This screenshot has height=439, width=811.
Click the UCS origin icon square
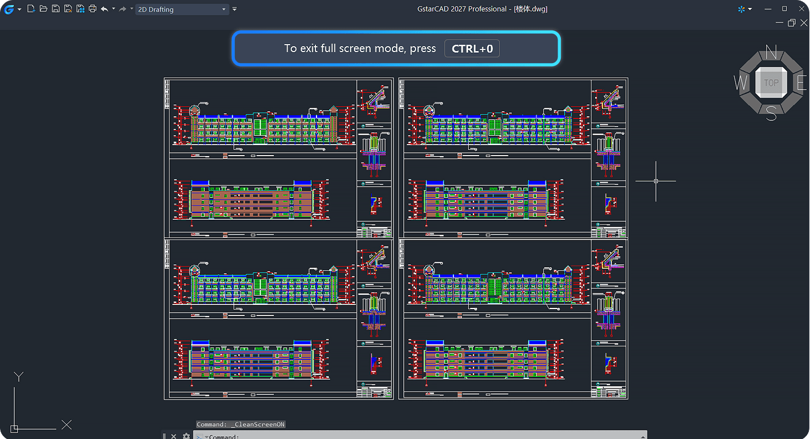(x=14, y=429)
